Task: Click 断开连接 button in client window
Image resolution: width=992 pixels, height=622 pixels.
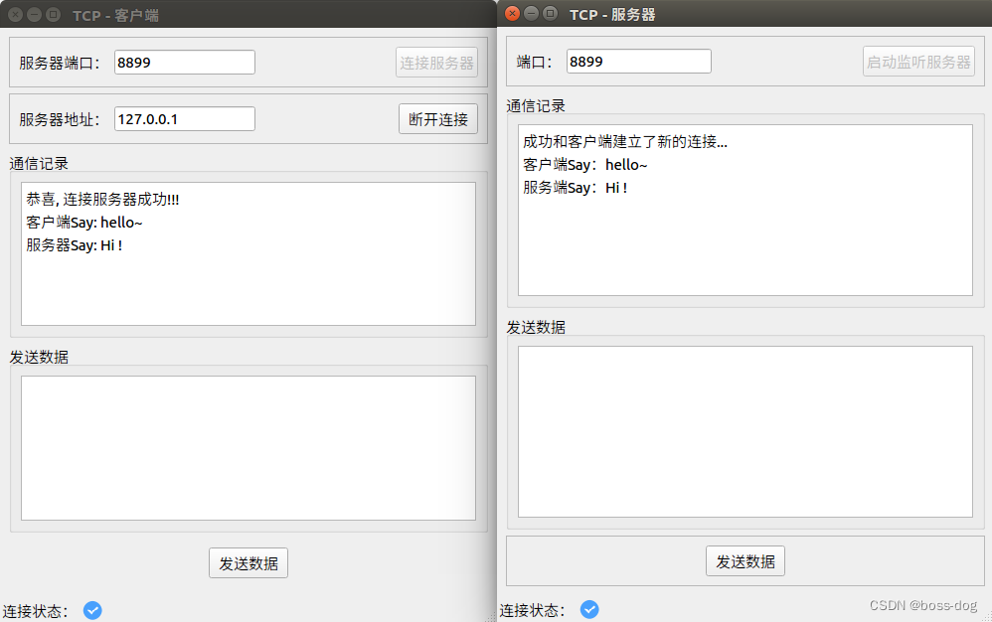Action: coord(437,119)
